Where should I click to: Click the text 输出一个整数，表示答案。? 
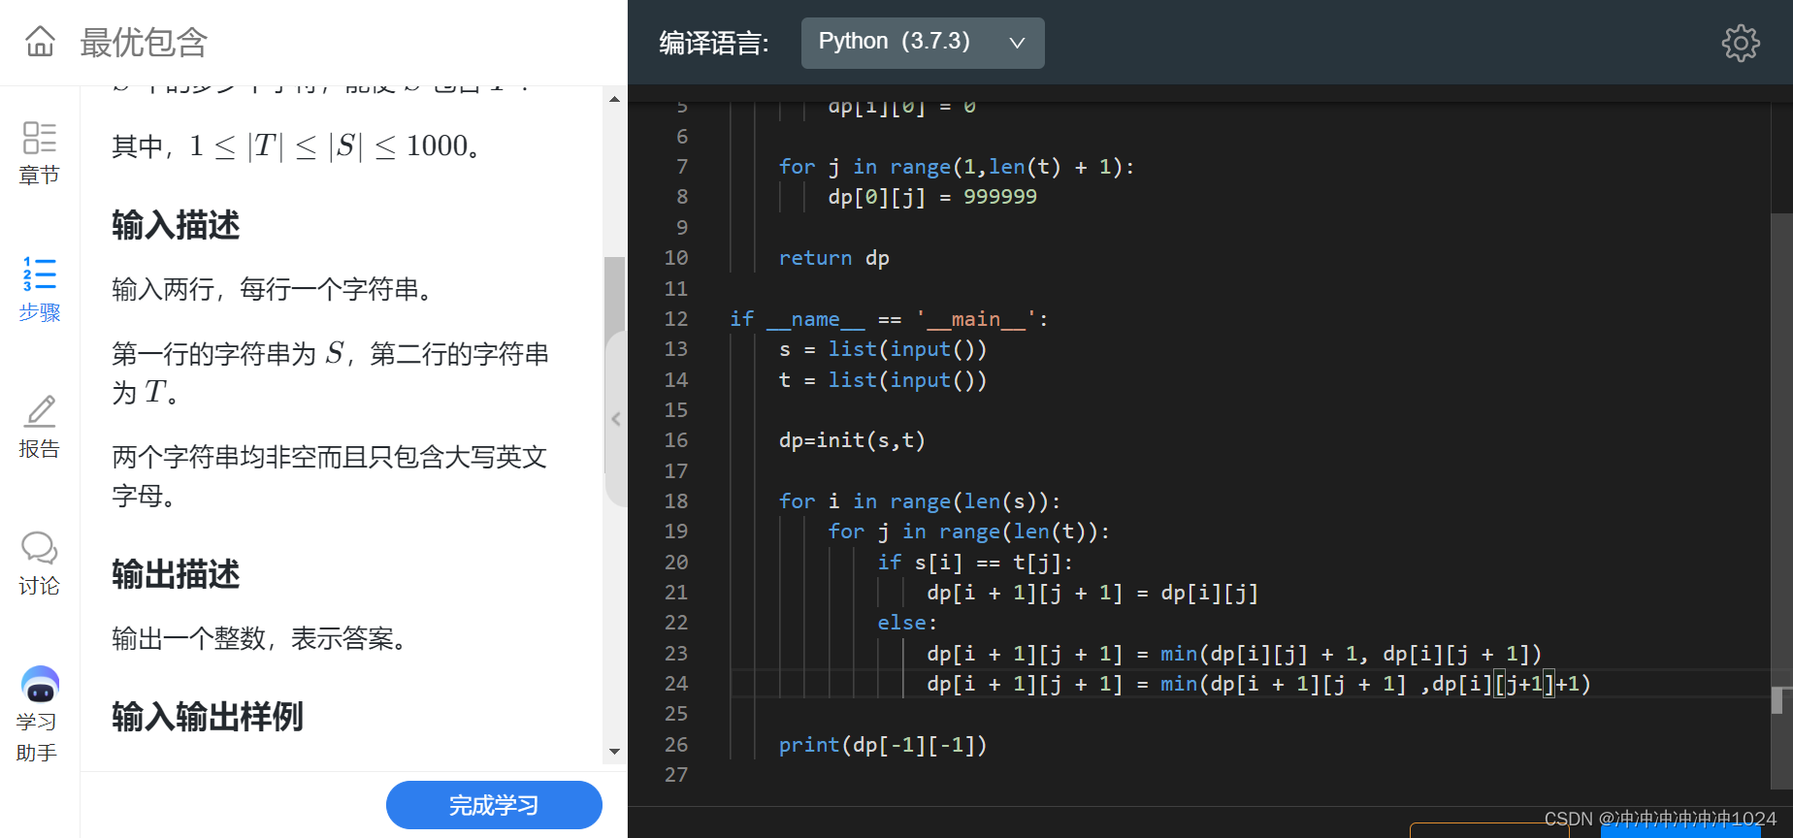click(x=261, y=638)
